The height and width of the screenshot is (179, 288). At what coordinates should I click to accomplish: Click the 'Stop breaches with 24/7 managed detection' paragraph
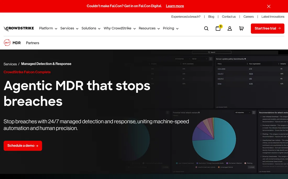click(96, 125)
